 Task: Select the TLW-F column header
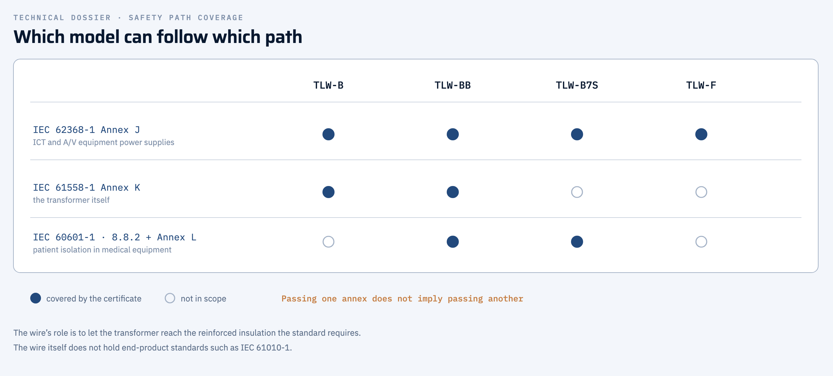tap(701, 85)
